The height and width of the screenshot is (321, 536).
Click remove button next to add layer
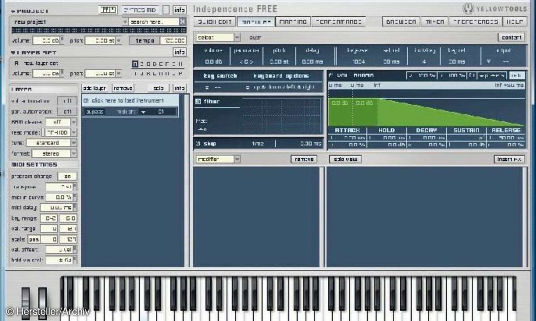pos(123,88)
